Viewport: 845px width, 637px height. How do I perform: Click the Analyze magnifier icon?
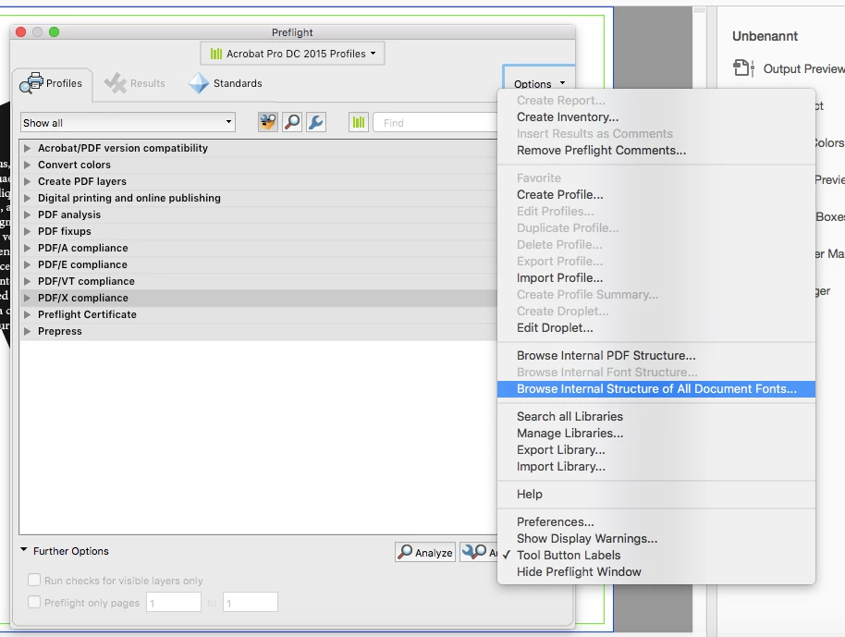point(405,552)
